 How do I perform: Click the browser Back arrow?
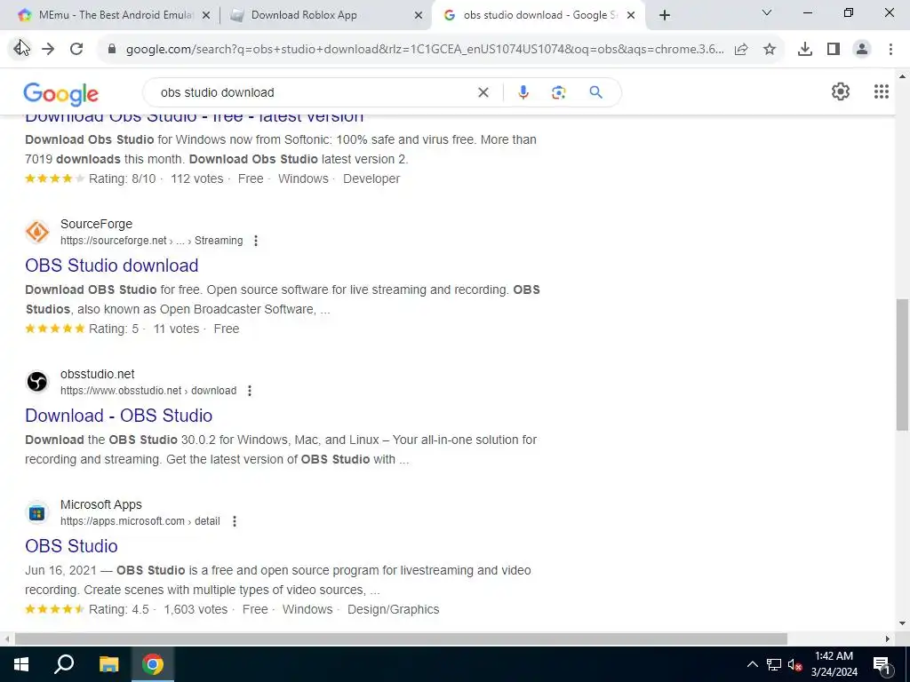[21, 49]
